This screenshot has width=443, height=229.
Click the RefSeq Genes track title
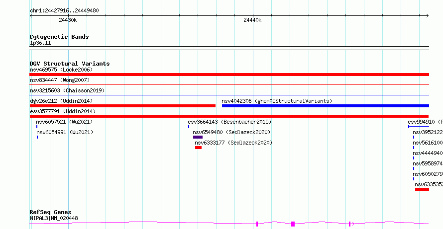point(51,213)
